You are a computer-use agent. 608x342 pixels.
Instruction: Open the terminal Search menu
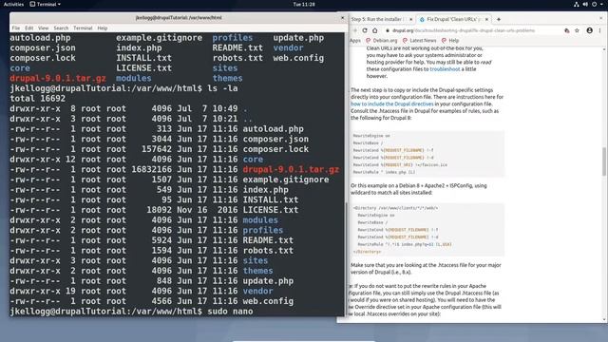point(61,28)
